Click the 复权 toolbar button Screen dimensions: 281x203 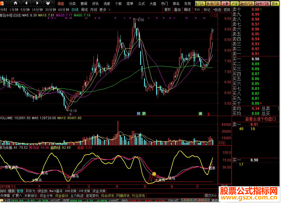(x=168, y=10)
